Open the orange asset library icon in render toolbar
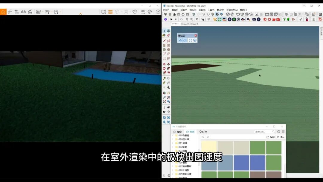The image size is (323, 182). pos(110,12)
